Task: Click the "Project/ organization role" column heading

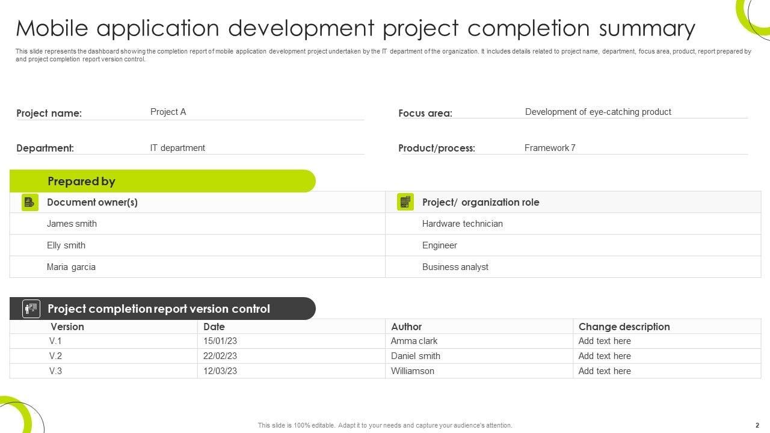Action: click(x=481, y=202)
